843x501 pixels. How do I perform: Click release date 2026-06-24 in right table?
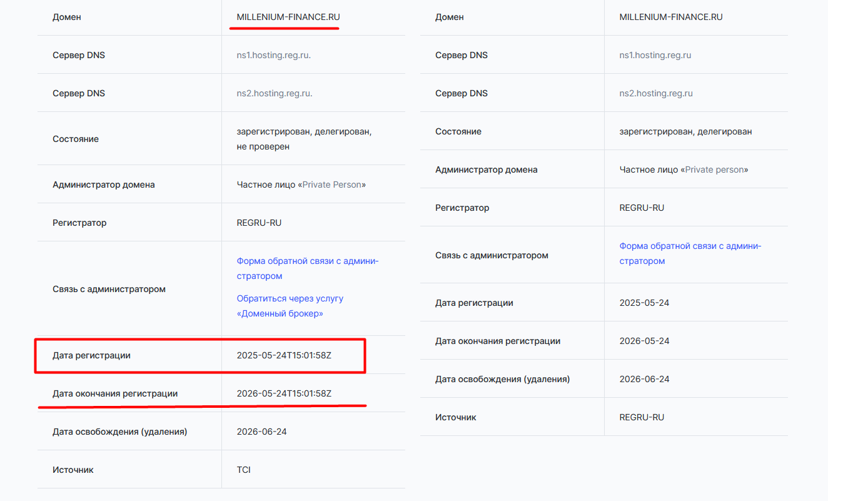pyautogui.click(x=644, y=379)
